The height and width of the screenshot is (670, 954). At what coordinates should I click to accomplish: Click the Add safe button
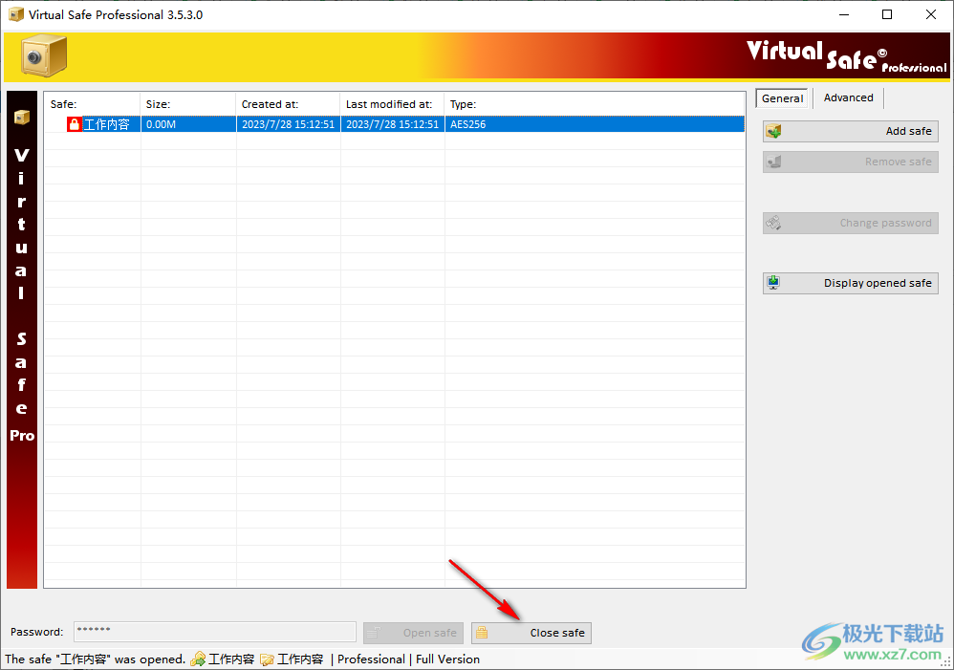coord(851,132)
